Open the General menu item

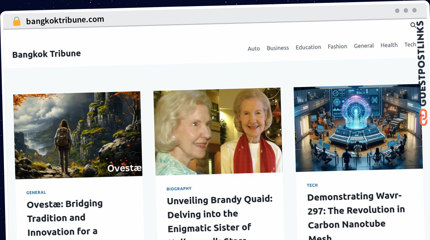coord(364,45)
